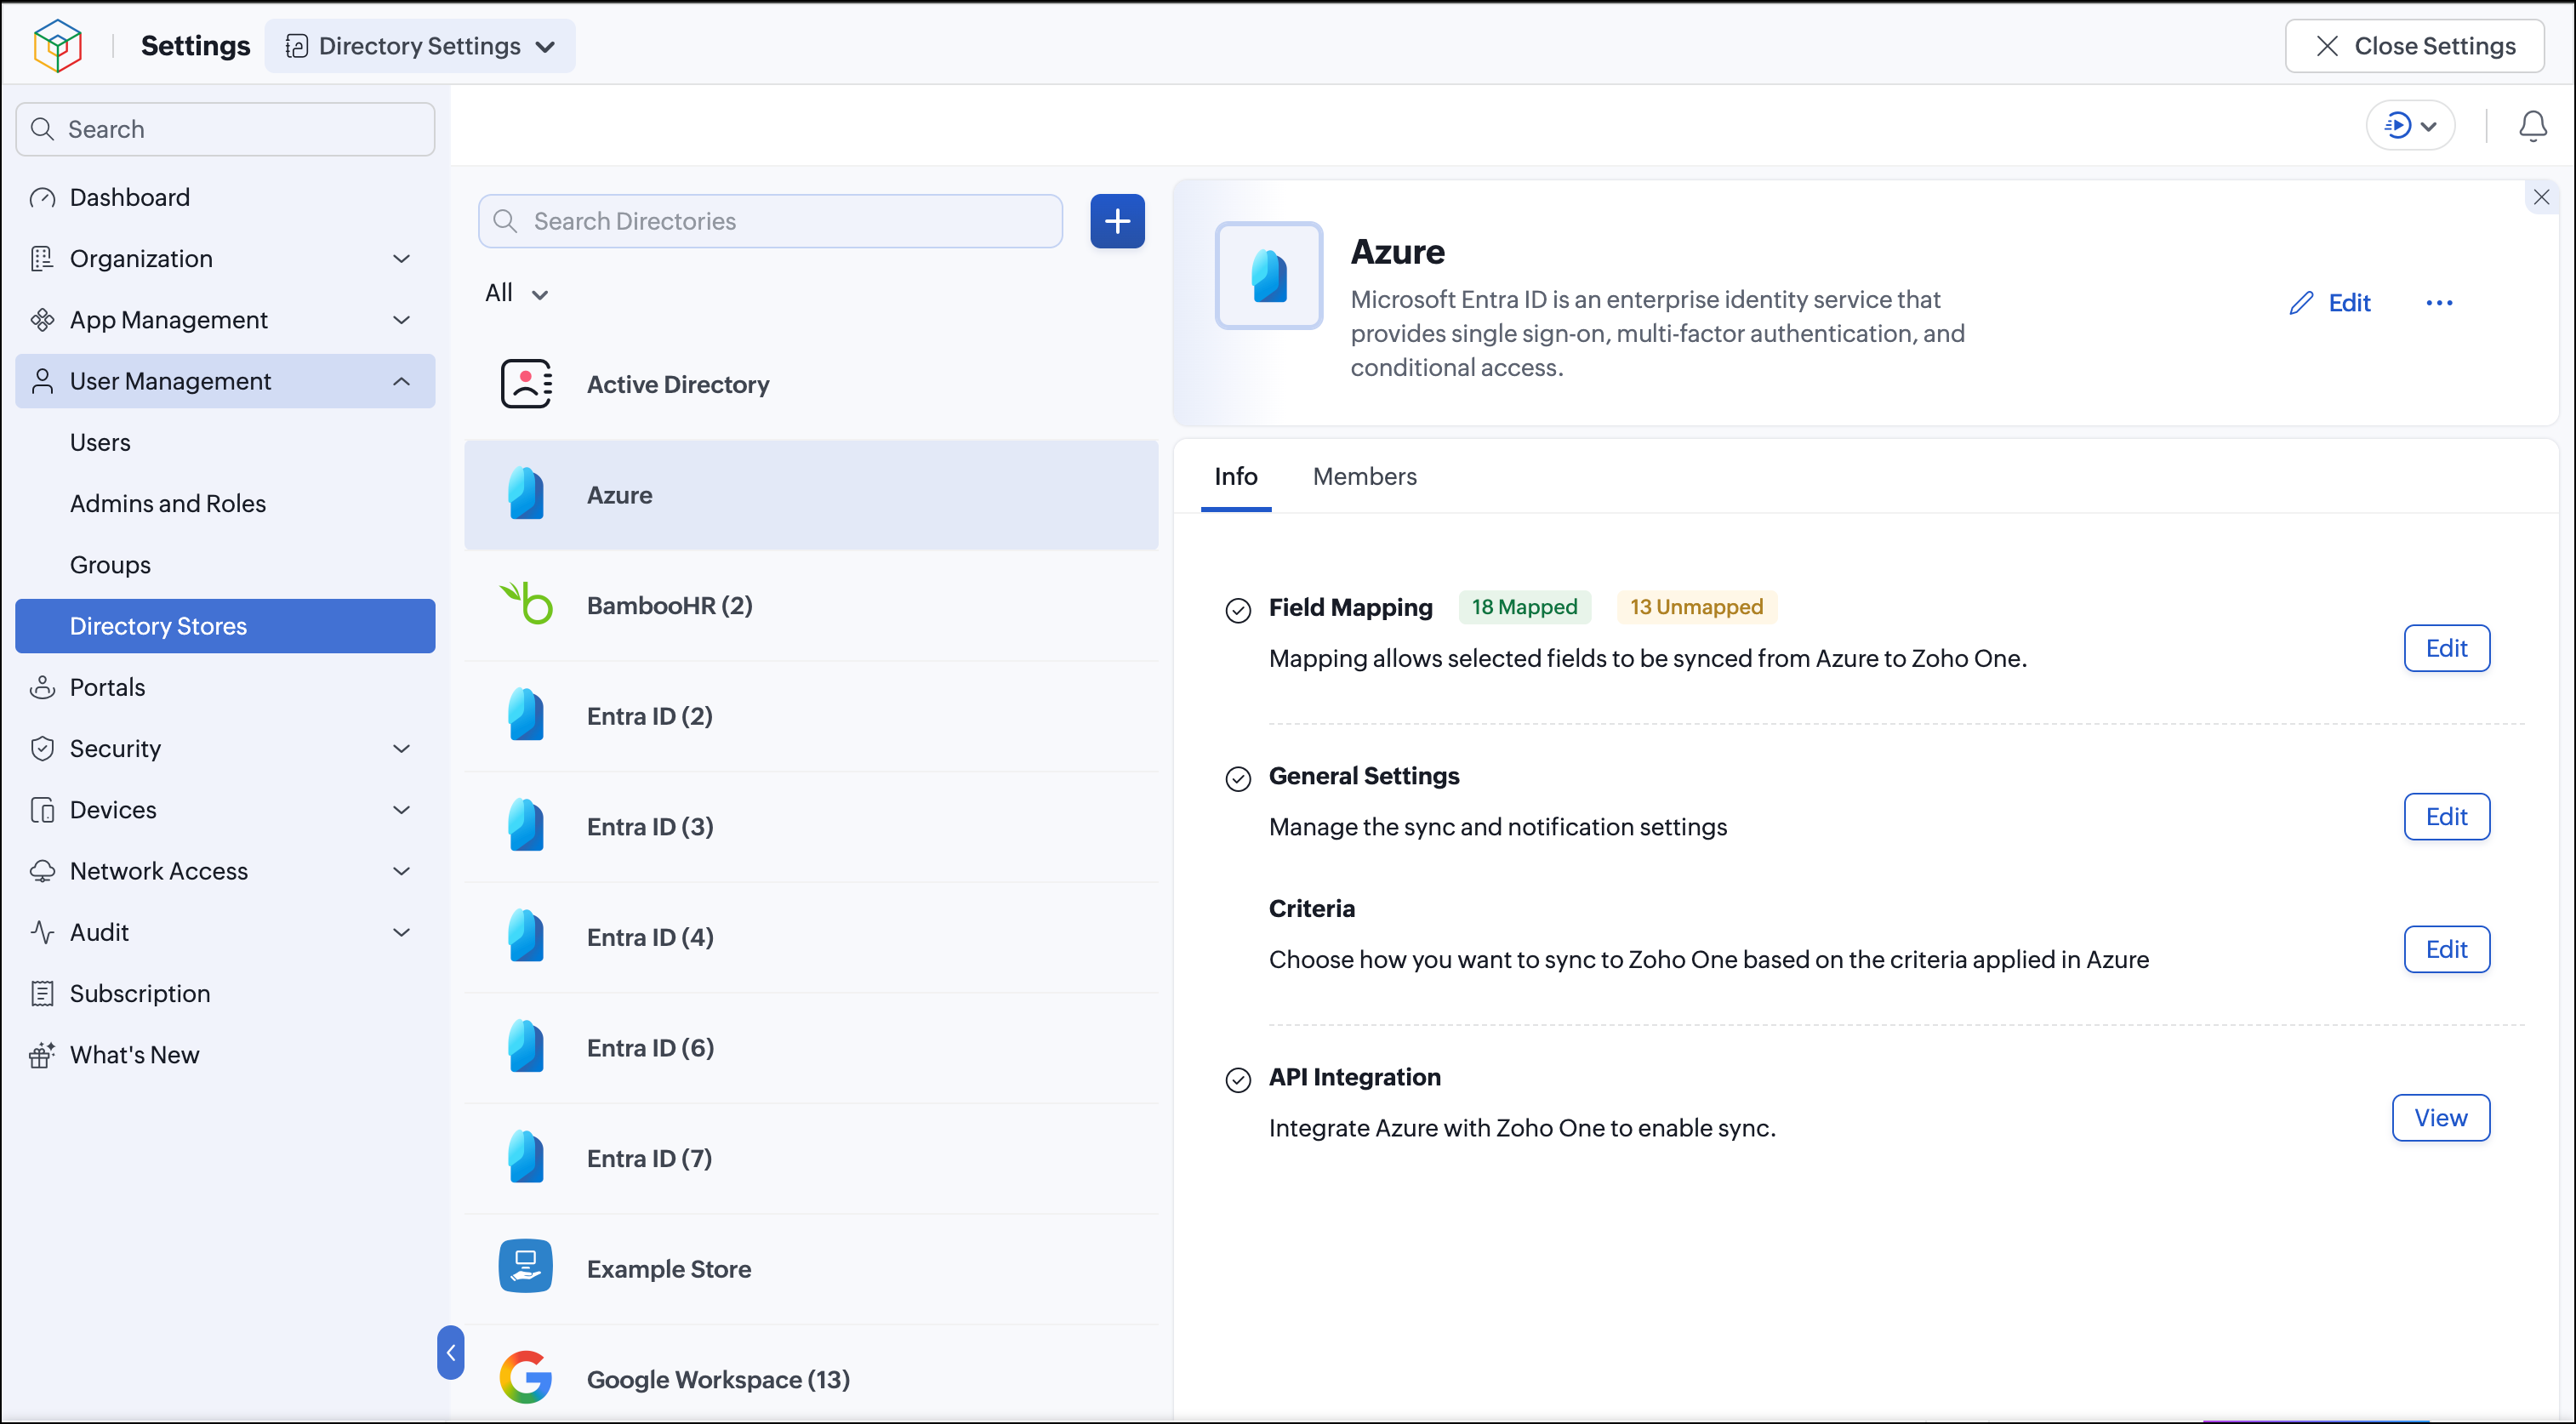Open Users under User Management

(225, 442)
